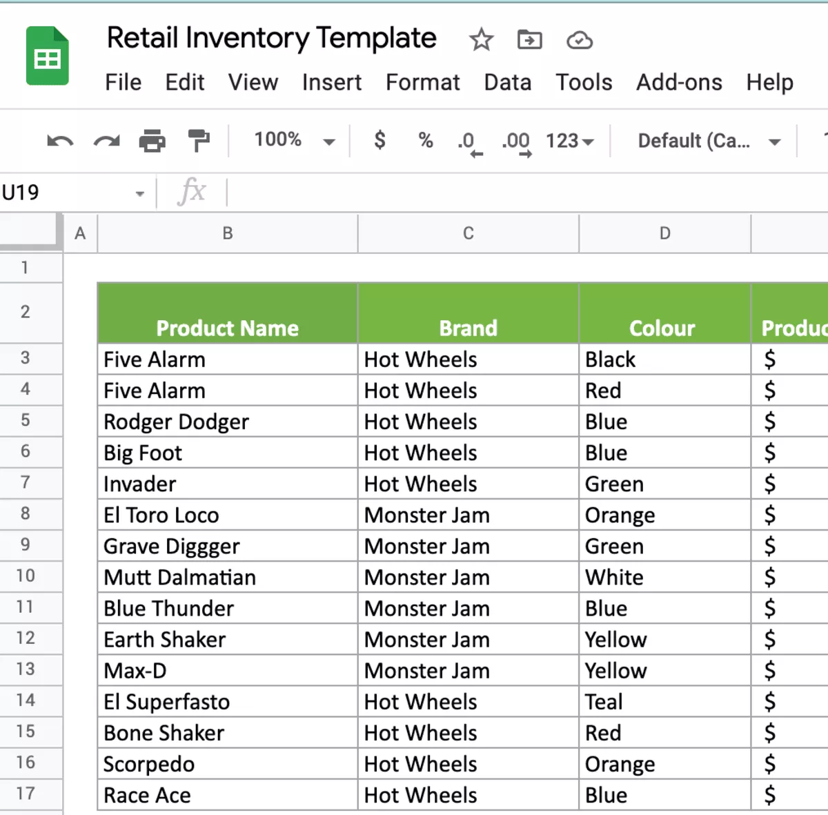Viewport: 828px width, 815px height.
Task: Select row 17 header
Action: [x=31, y=794]
